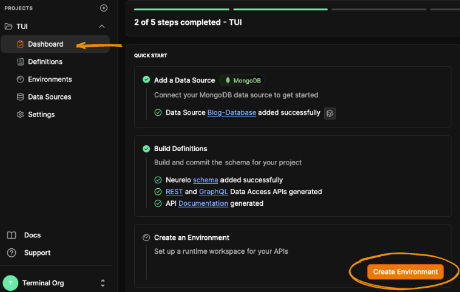The image size is (460, 292).
Task: Click the Definitions sidebar icon
Action: point(21,62)
